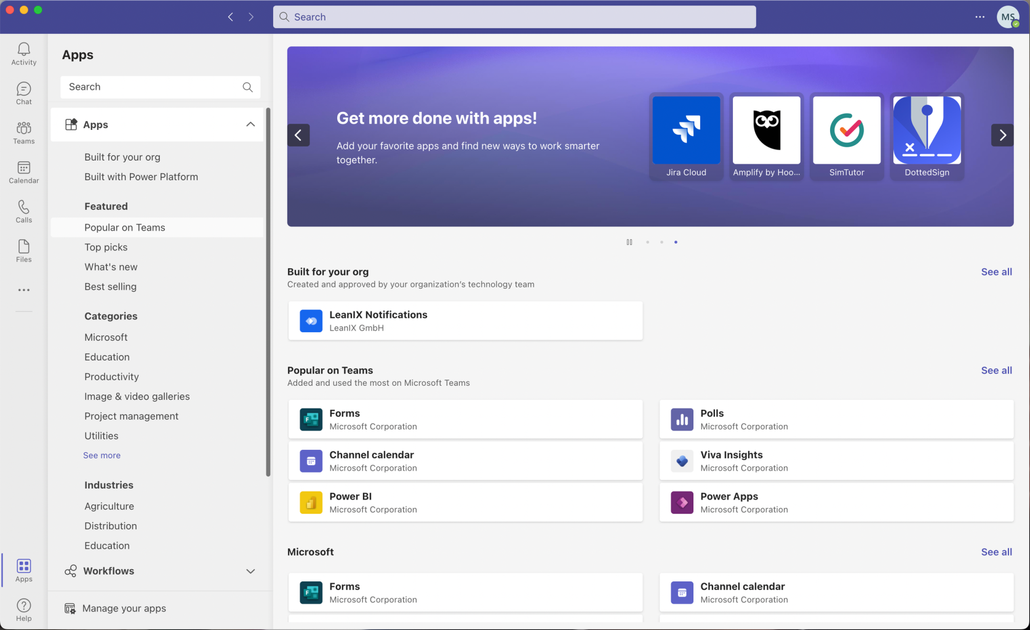Click See more under Categories

(x=102, y=456)
